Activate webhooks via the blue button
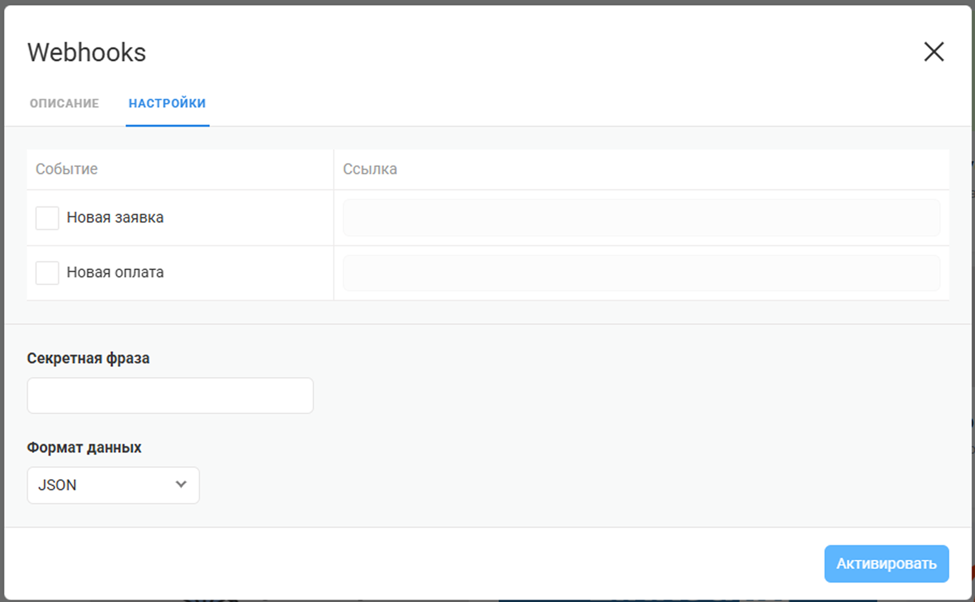975x602 pixels. [x=886, y=563]
